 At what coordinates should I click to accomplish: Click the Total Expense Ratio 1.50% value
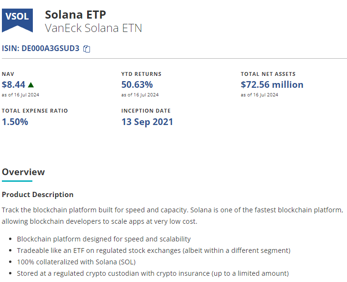[15, 122]
